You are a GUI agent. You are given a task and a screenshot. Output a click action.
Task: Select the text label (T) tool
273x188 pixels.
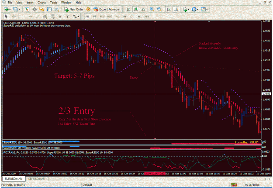click(x=67, y=17)
